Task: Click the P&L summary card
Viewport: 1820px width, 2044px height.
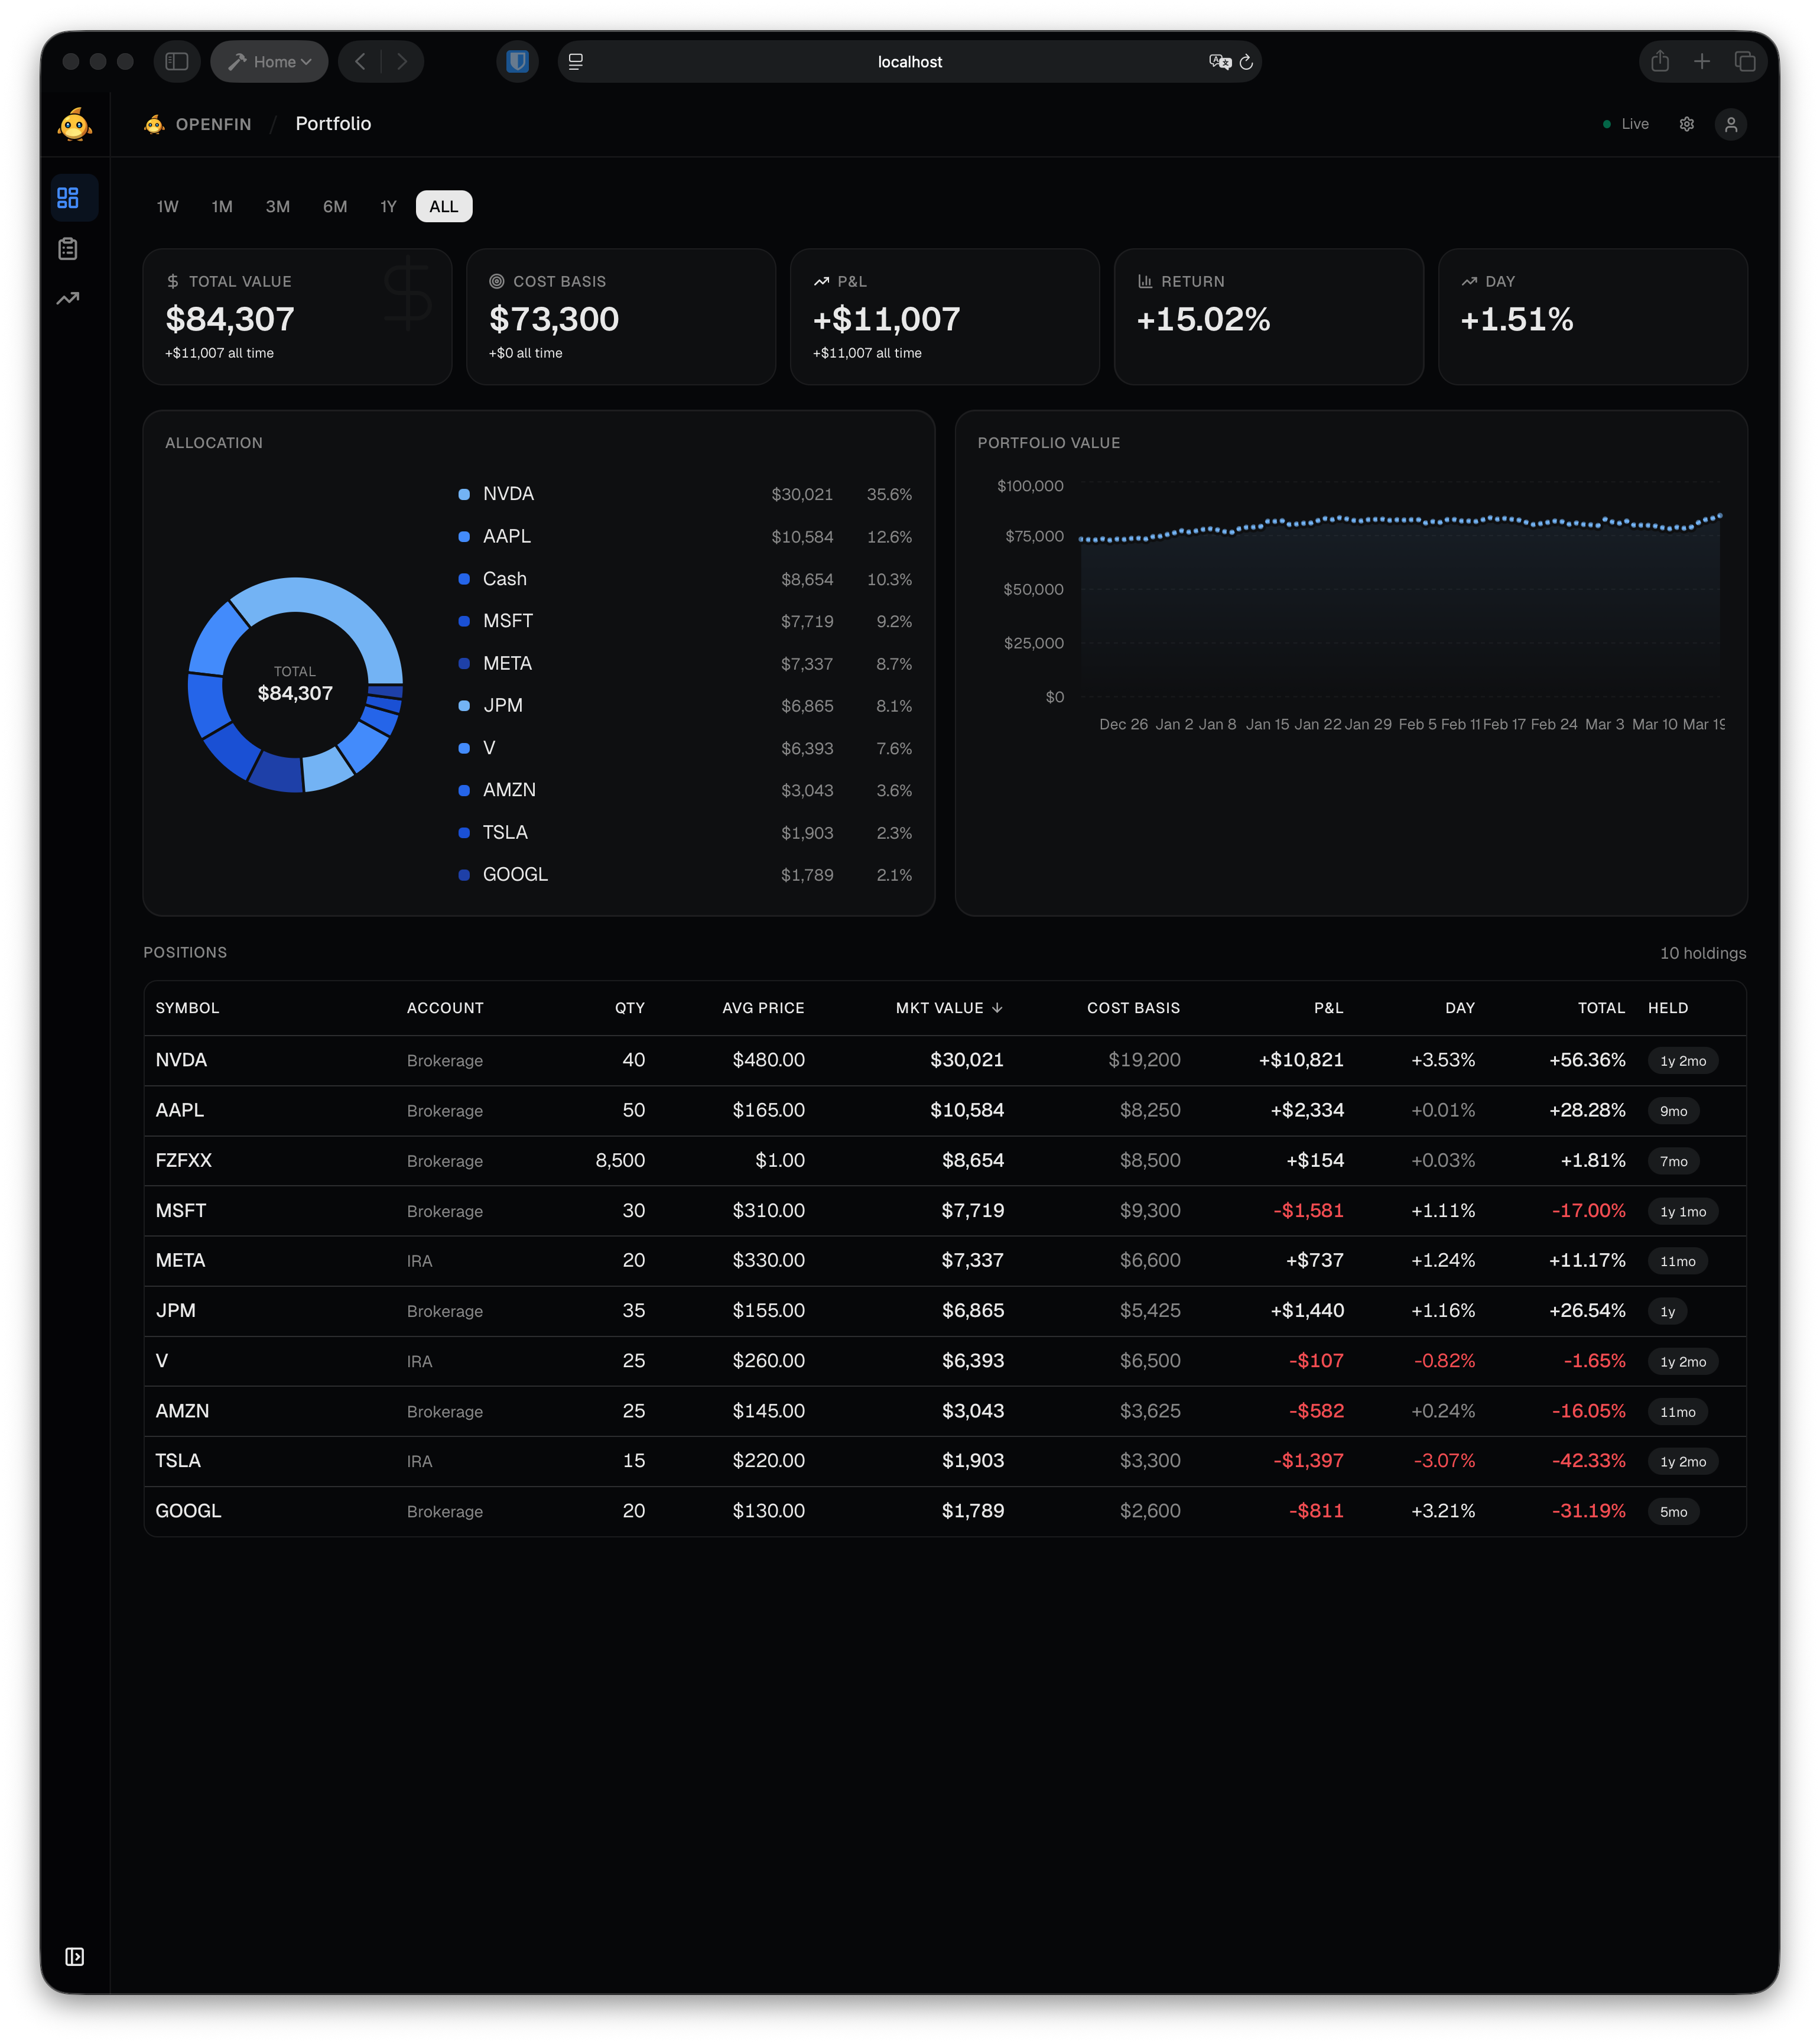Action: pyautogui.click(x=945, y=317)
